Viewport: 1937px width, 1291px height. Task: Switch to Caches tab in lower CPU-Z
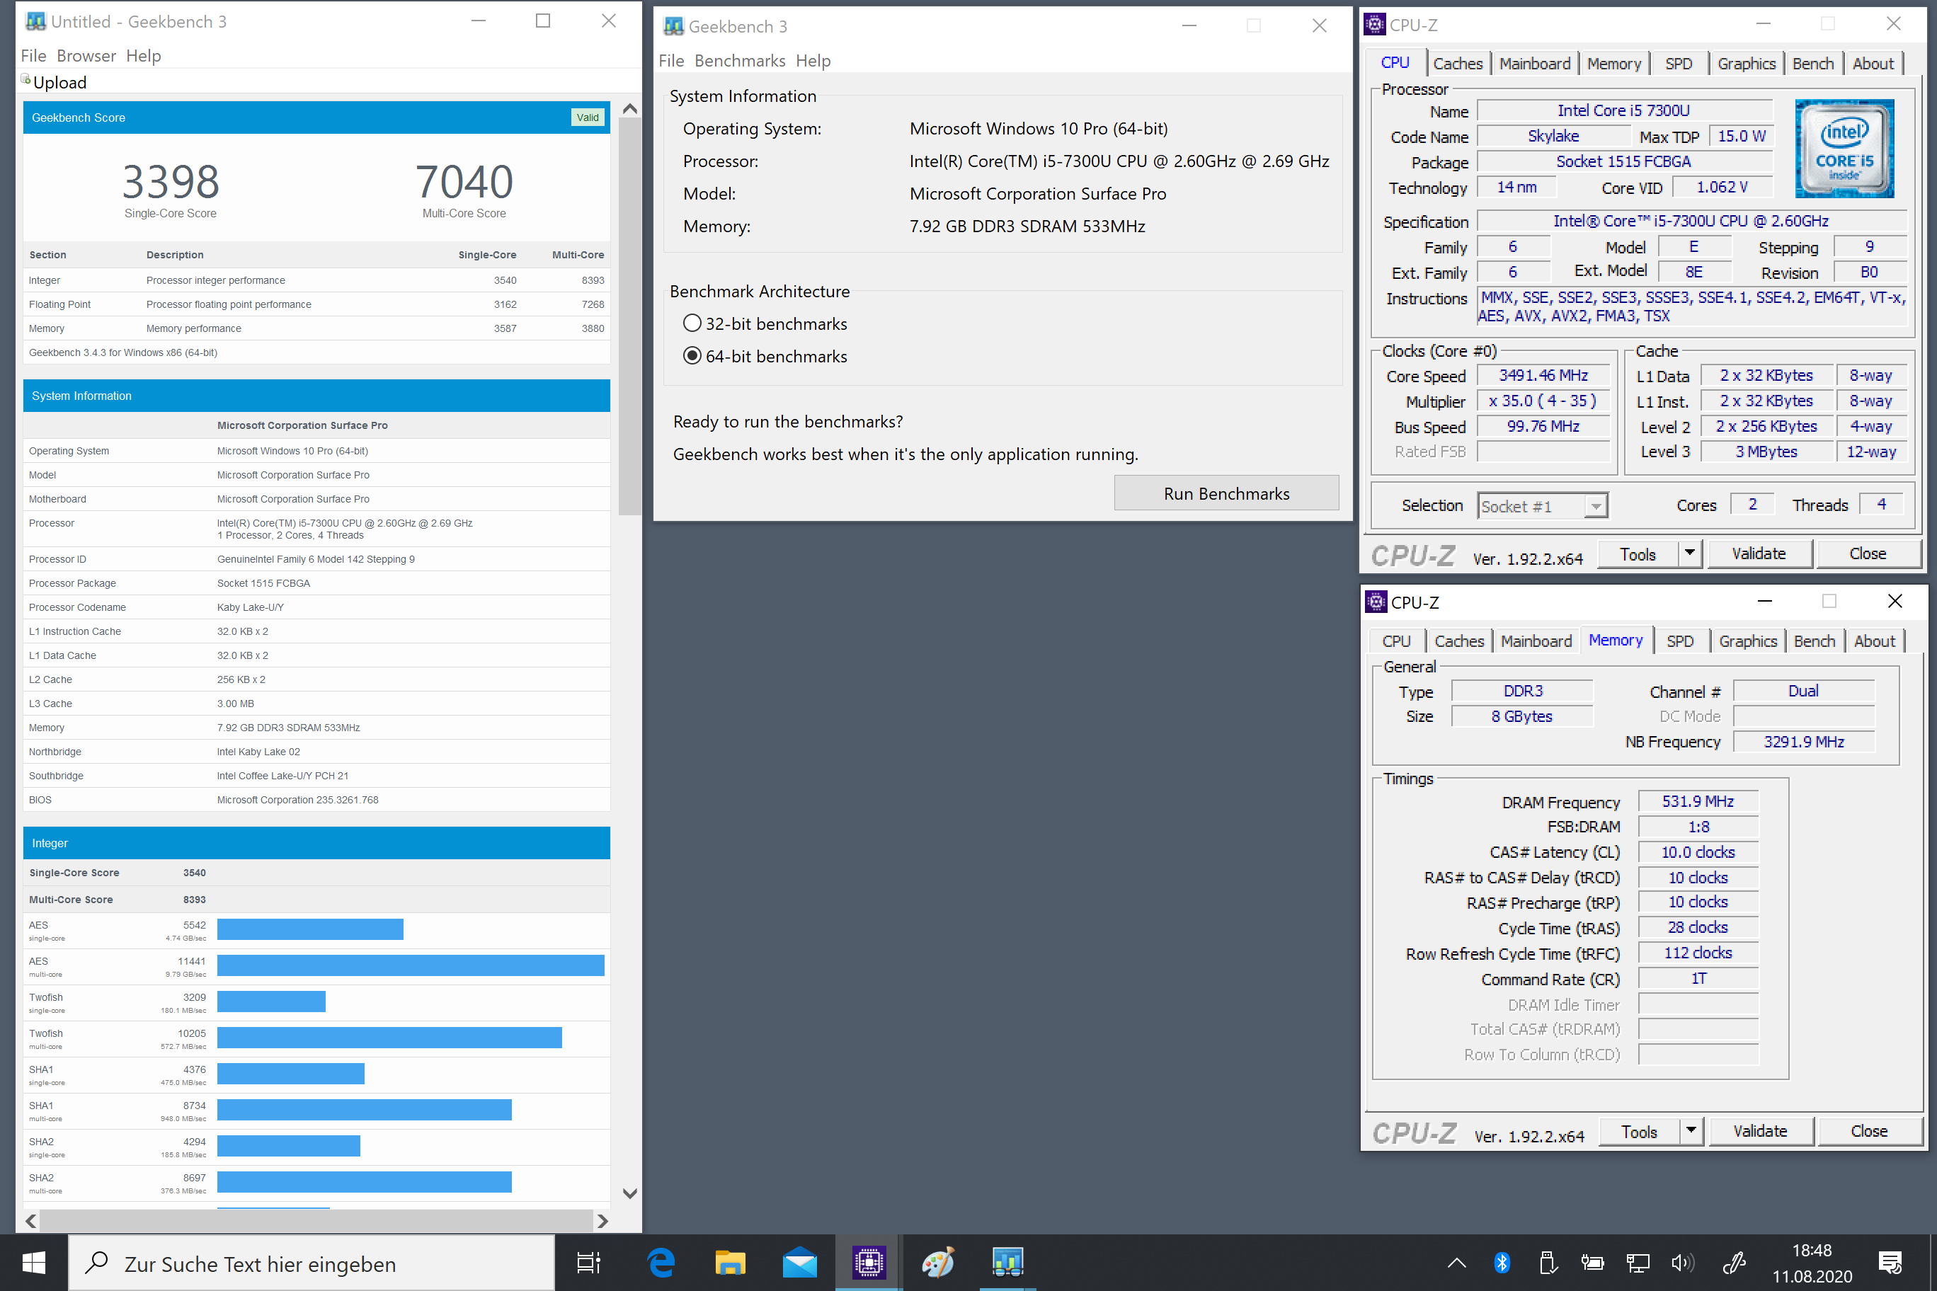click(x=1459, y=641)
